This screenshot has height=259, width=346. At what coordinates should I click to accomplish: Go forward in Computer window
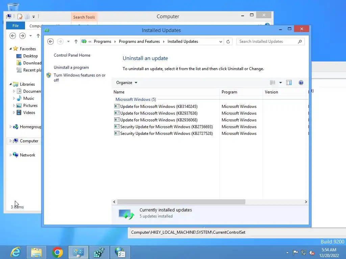pyautogui.click(x=22, y=36)
